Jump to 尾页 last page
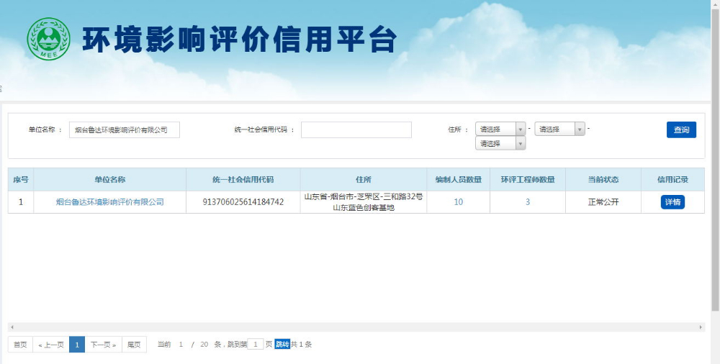Viewport: 720px width, 364px height. point(134,345)
